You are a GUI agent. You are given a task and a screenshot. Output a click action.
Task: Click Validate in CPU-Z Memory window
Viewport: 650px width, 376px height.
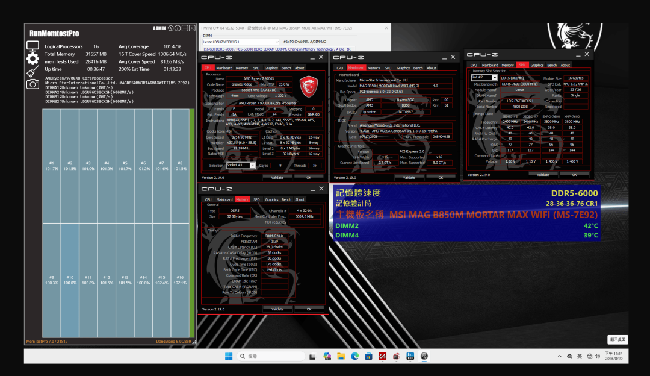[277, 309]
